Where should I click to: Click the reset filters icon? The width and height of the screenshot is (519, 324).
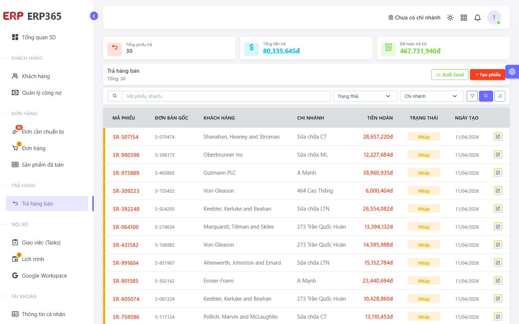click(x=500, y=96)
